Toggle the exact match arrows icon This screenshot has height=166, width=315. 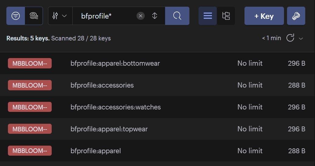tap(154, 16)
